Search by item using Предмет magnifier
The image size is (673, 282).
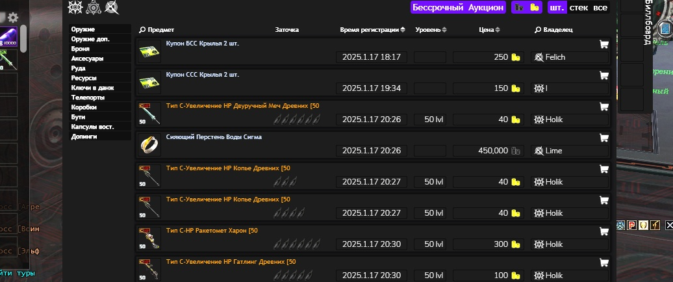click(142, 30)
